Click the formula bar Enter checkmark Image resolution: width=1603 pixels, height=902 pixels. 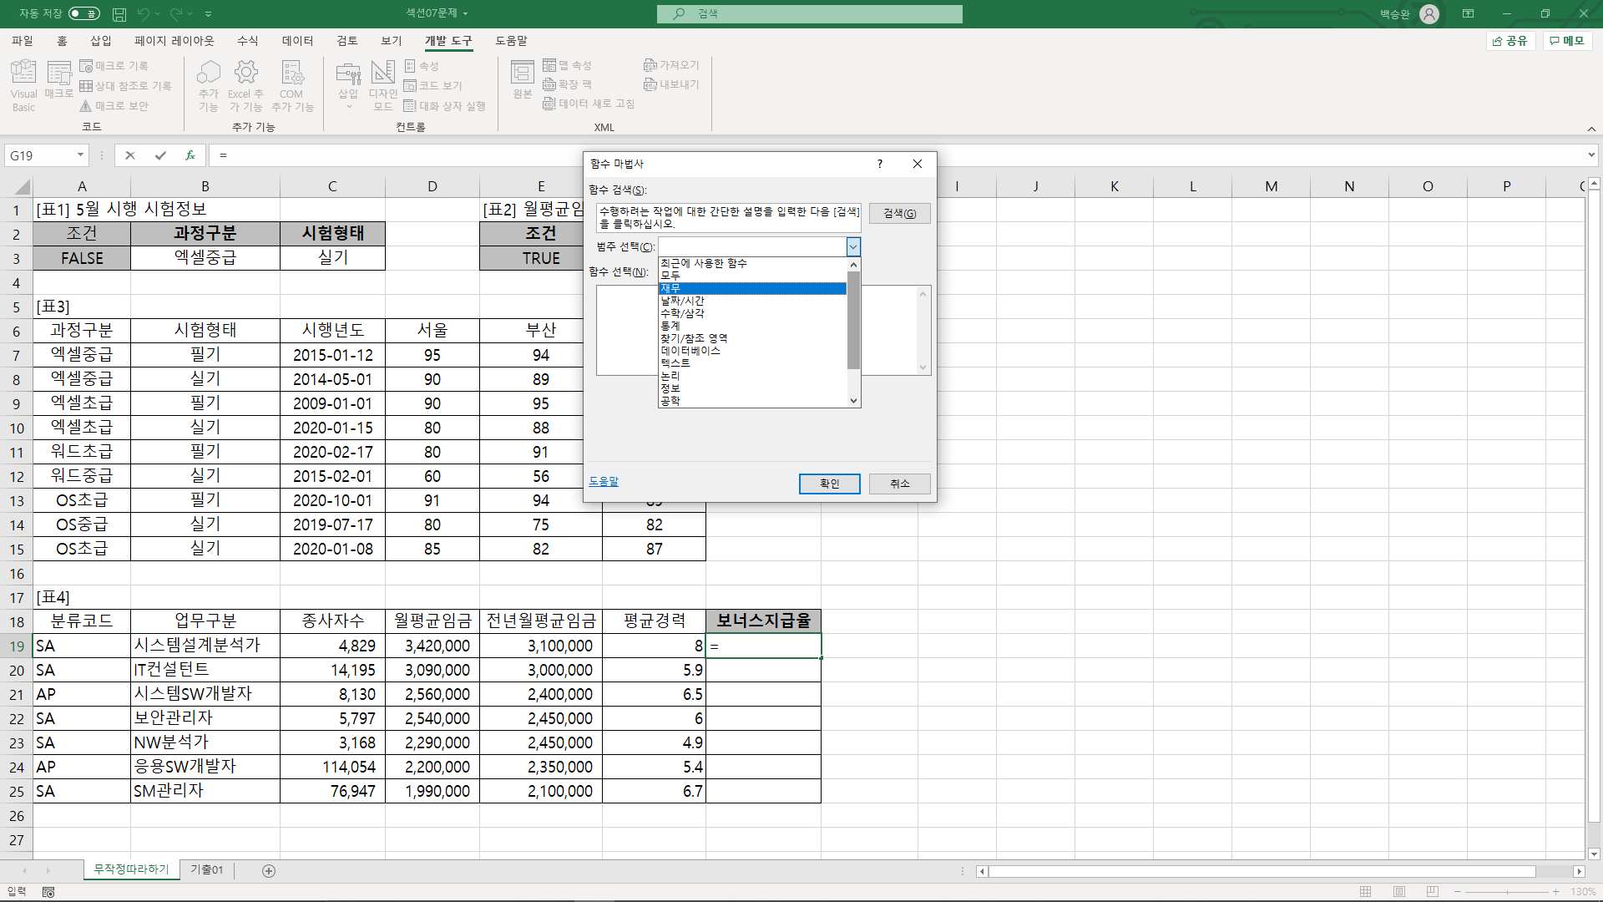(160, 155)
